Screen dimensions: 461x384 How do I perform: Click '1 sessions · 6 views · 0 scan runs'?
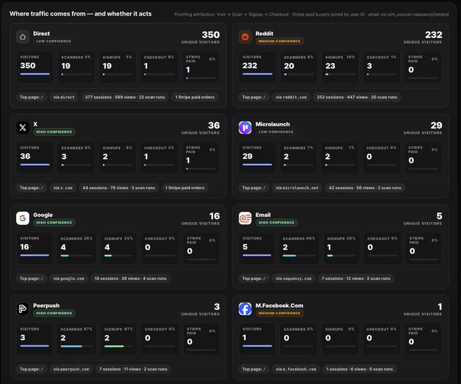point(359,369)
